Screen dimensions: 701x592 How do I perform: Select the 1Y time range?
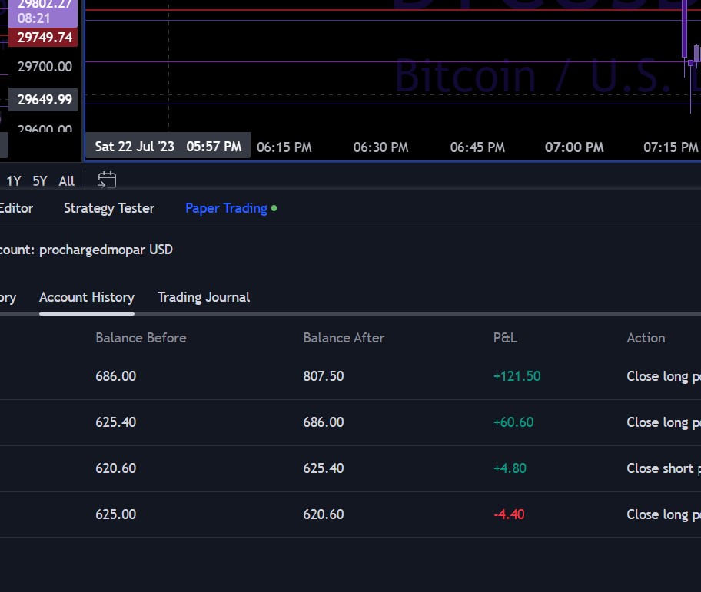click(x=14, y=181)
